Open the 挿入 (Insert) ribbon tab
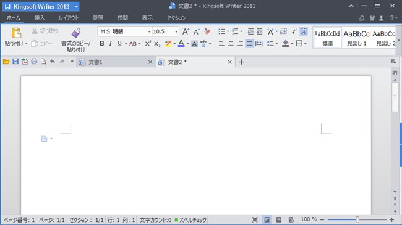 tap(40, 18)
